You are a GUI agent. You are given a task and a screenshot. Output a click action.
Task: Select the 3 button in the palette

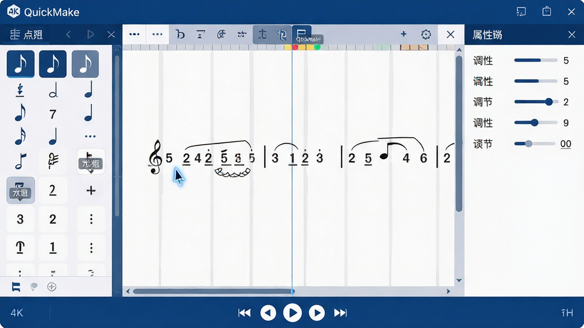click(21, 219)
